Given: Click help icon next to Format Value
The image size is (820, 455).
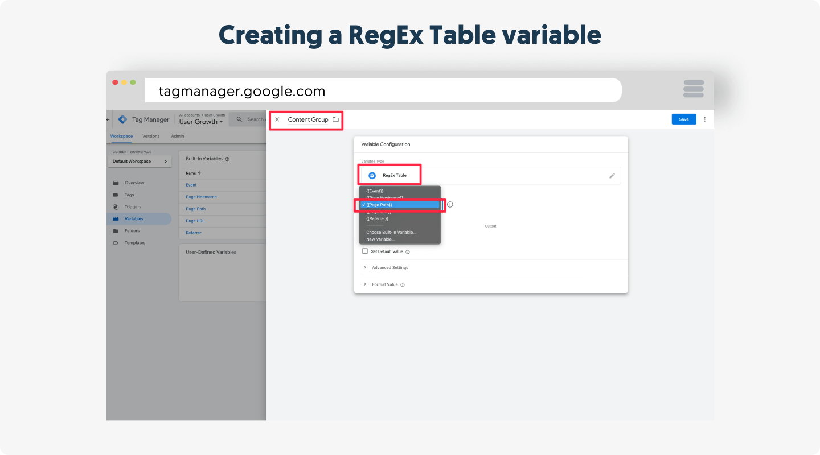Looking at the screenshot, I should point(403,284).
